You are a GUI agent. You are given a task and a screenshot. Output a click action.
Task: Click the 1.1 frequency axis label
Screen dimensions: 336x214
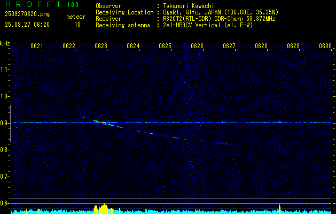point(5,70)
